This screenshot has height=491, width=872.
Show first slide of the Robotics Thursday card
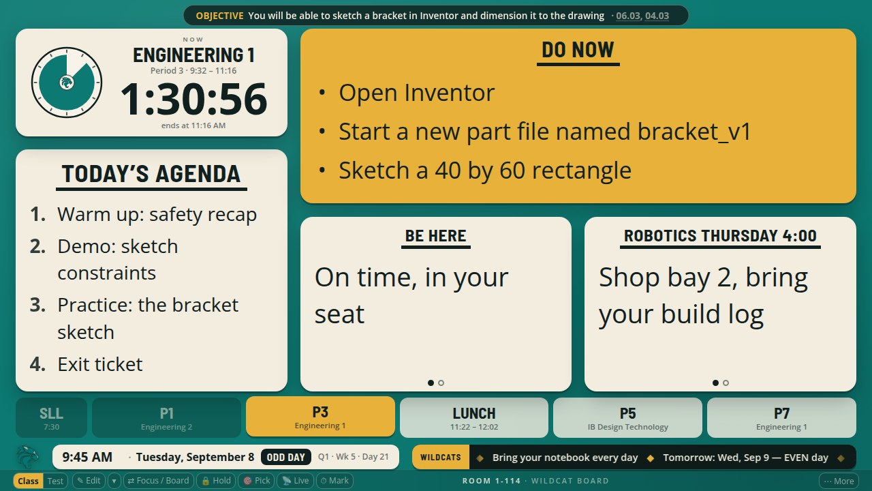(x=715, y=383)
